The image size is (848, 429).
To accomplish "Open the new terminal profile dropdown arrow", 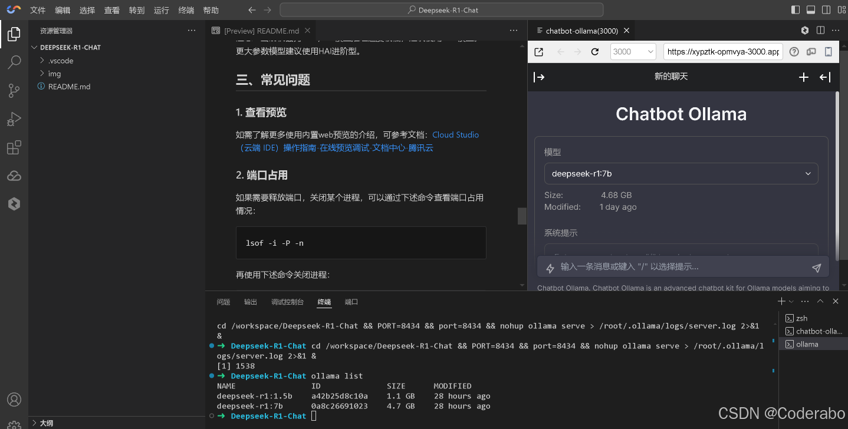I will (791, 302).
